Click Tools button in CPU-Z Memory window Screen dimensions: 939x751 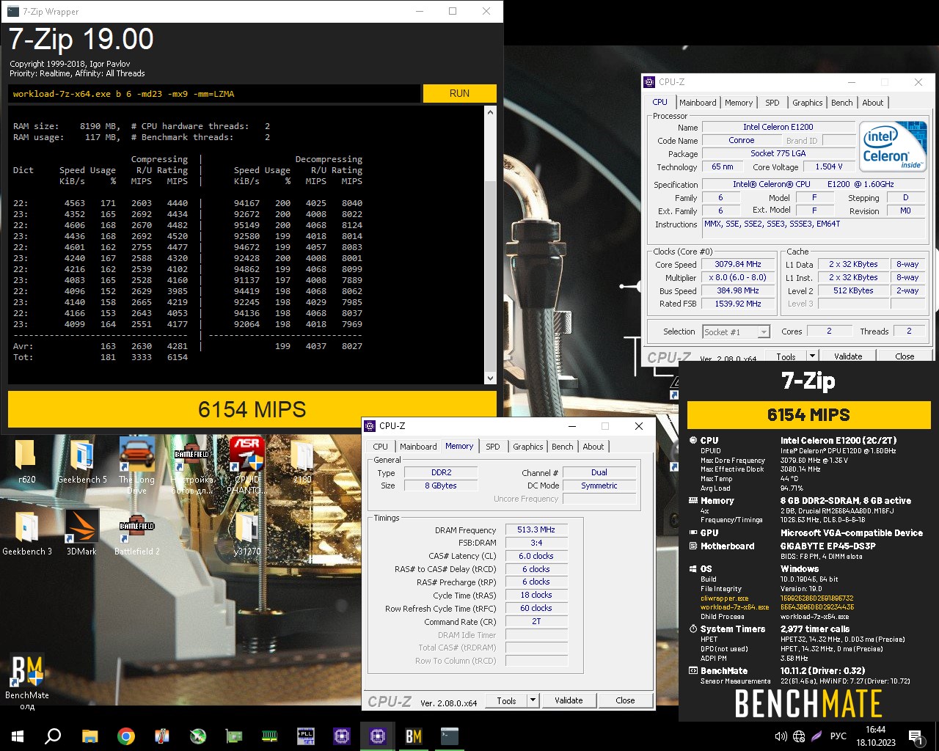(x=506, y=700)
